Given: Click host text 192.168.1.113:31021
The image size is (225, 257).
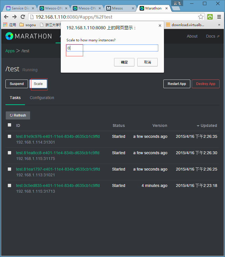Looking at the screenshot, I should [36, 175].
